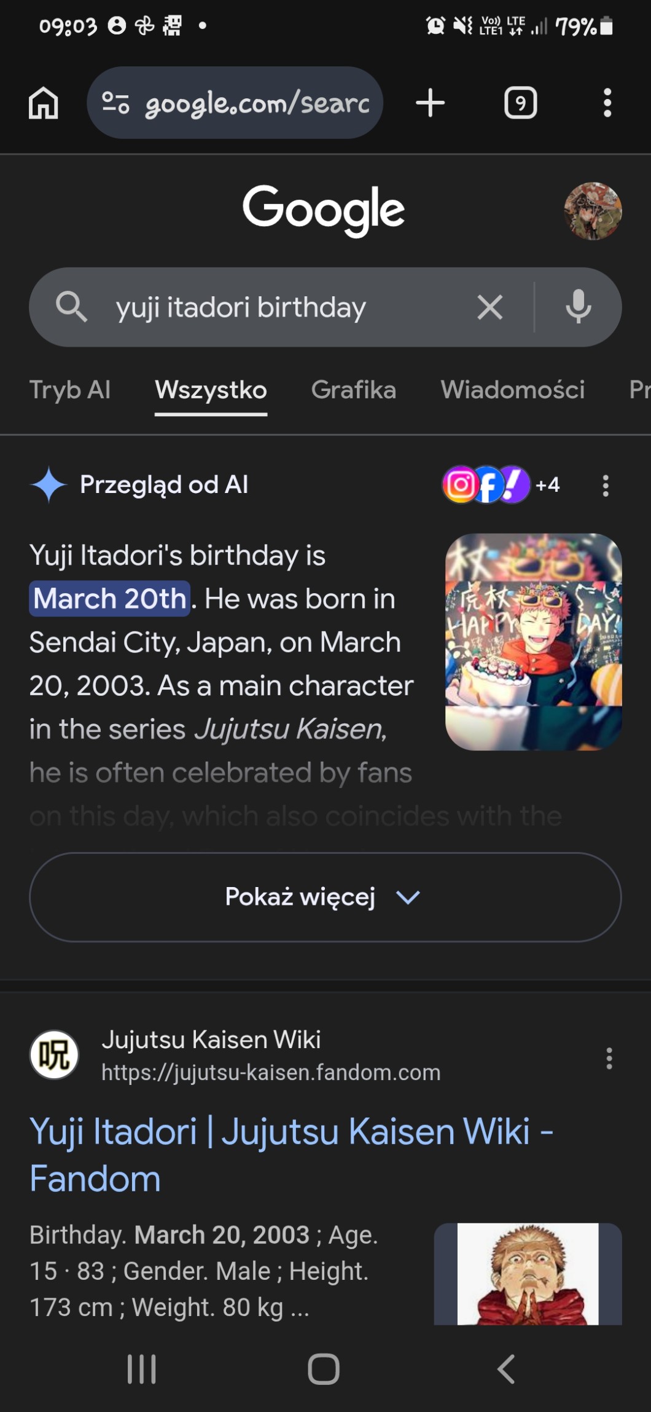This screenshot has width=651, height=1412.
Task: Tap the search field with yuji itadori birthday
Action: pos(276,307)
